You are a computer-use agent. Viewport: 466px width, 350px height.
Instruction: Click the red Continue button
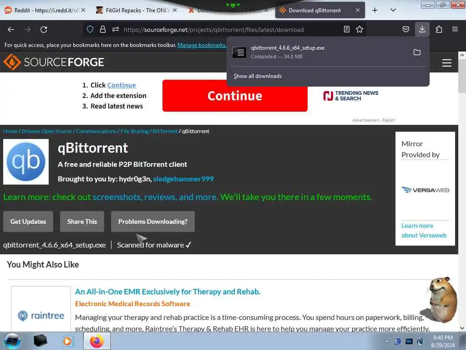[235, 96]
